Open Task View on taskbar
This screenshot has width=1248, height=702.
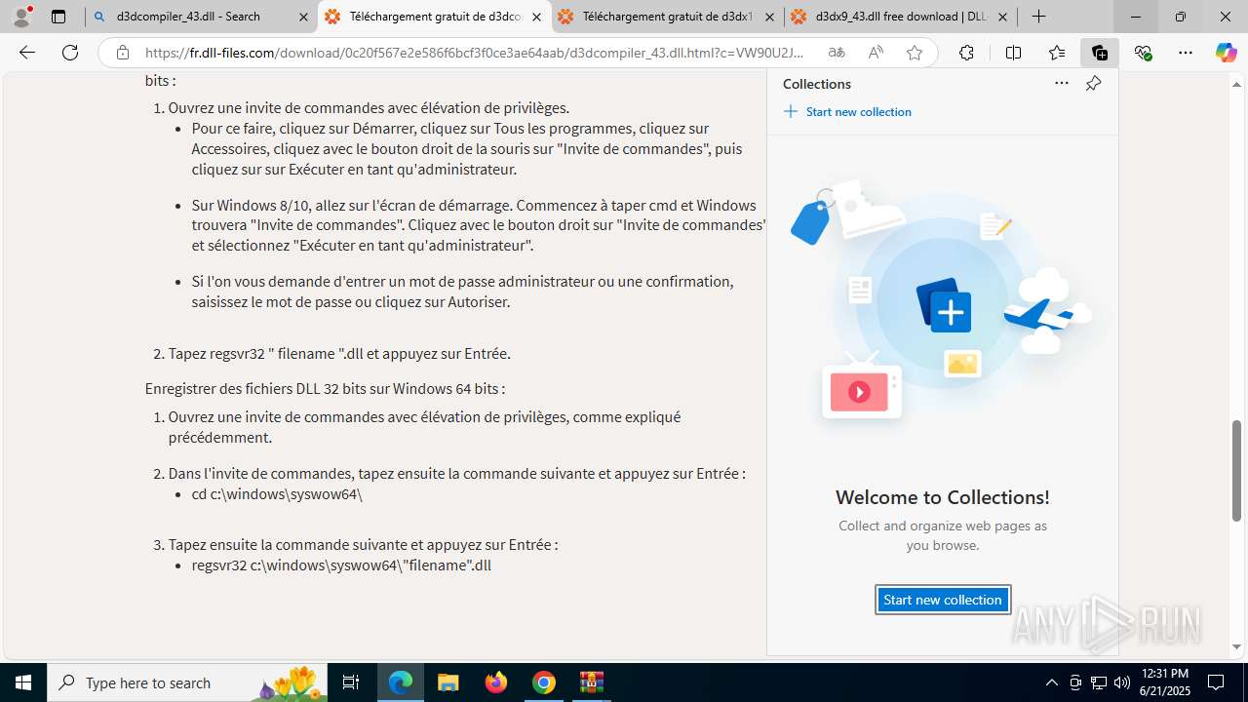[351, 682]
